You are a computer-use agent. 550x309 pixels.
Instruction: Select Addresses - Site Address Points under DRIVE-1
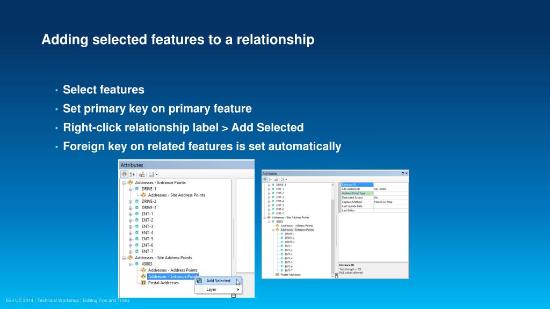pos(176,195)
